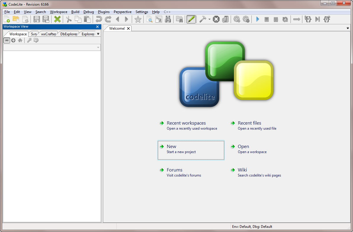The height and width of the screenshot is (232, 353).
Task: Restart the debugger session
Action: point(285,19)
